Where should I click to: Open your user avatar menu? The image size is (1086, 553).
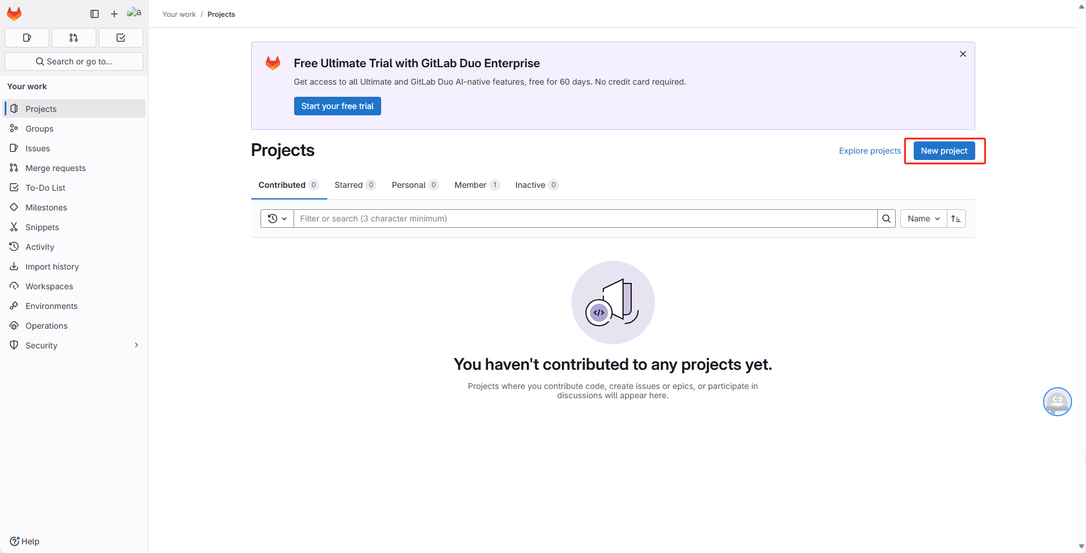[134, 13]
